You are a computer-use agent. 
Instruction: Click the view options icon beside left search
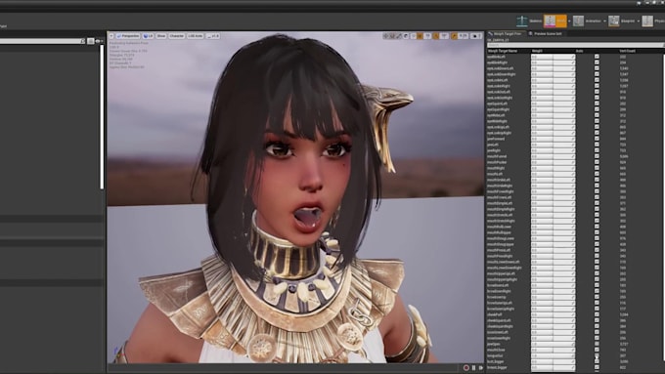click(x=90, y=41)
